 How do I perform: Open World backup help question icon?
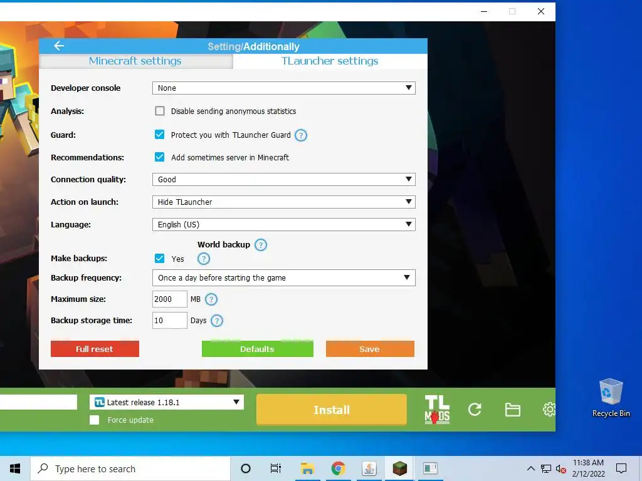[x=261, y=245]
